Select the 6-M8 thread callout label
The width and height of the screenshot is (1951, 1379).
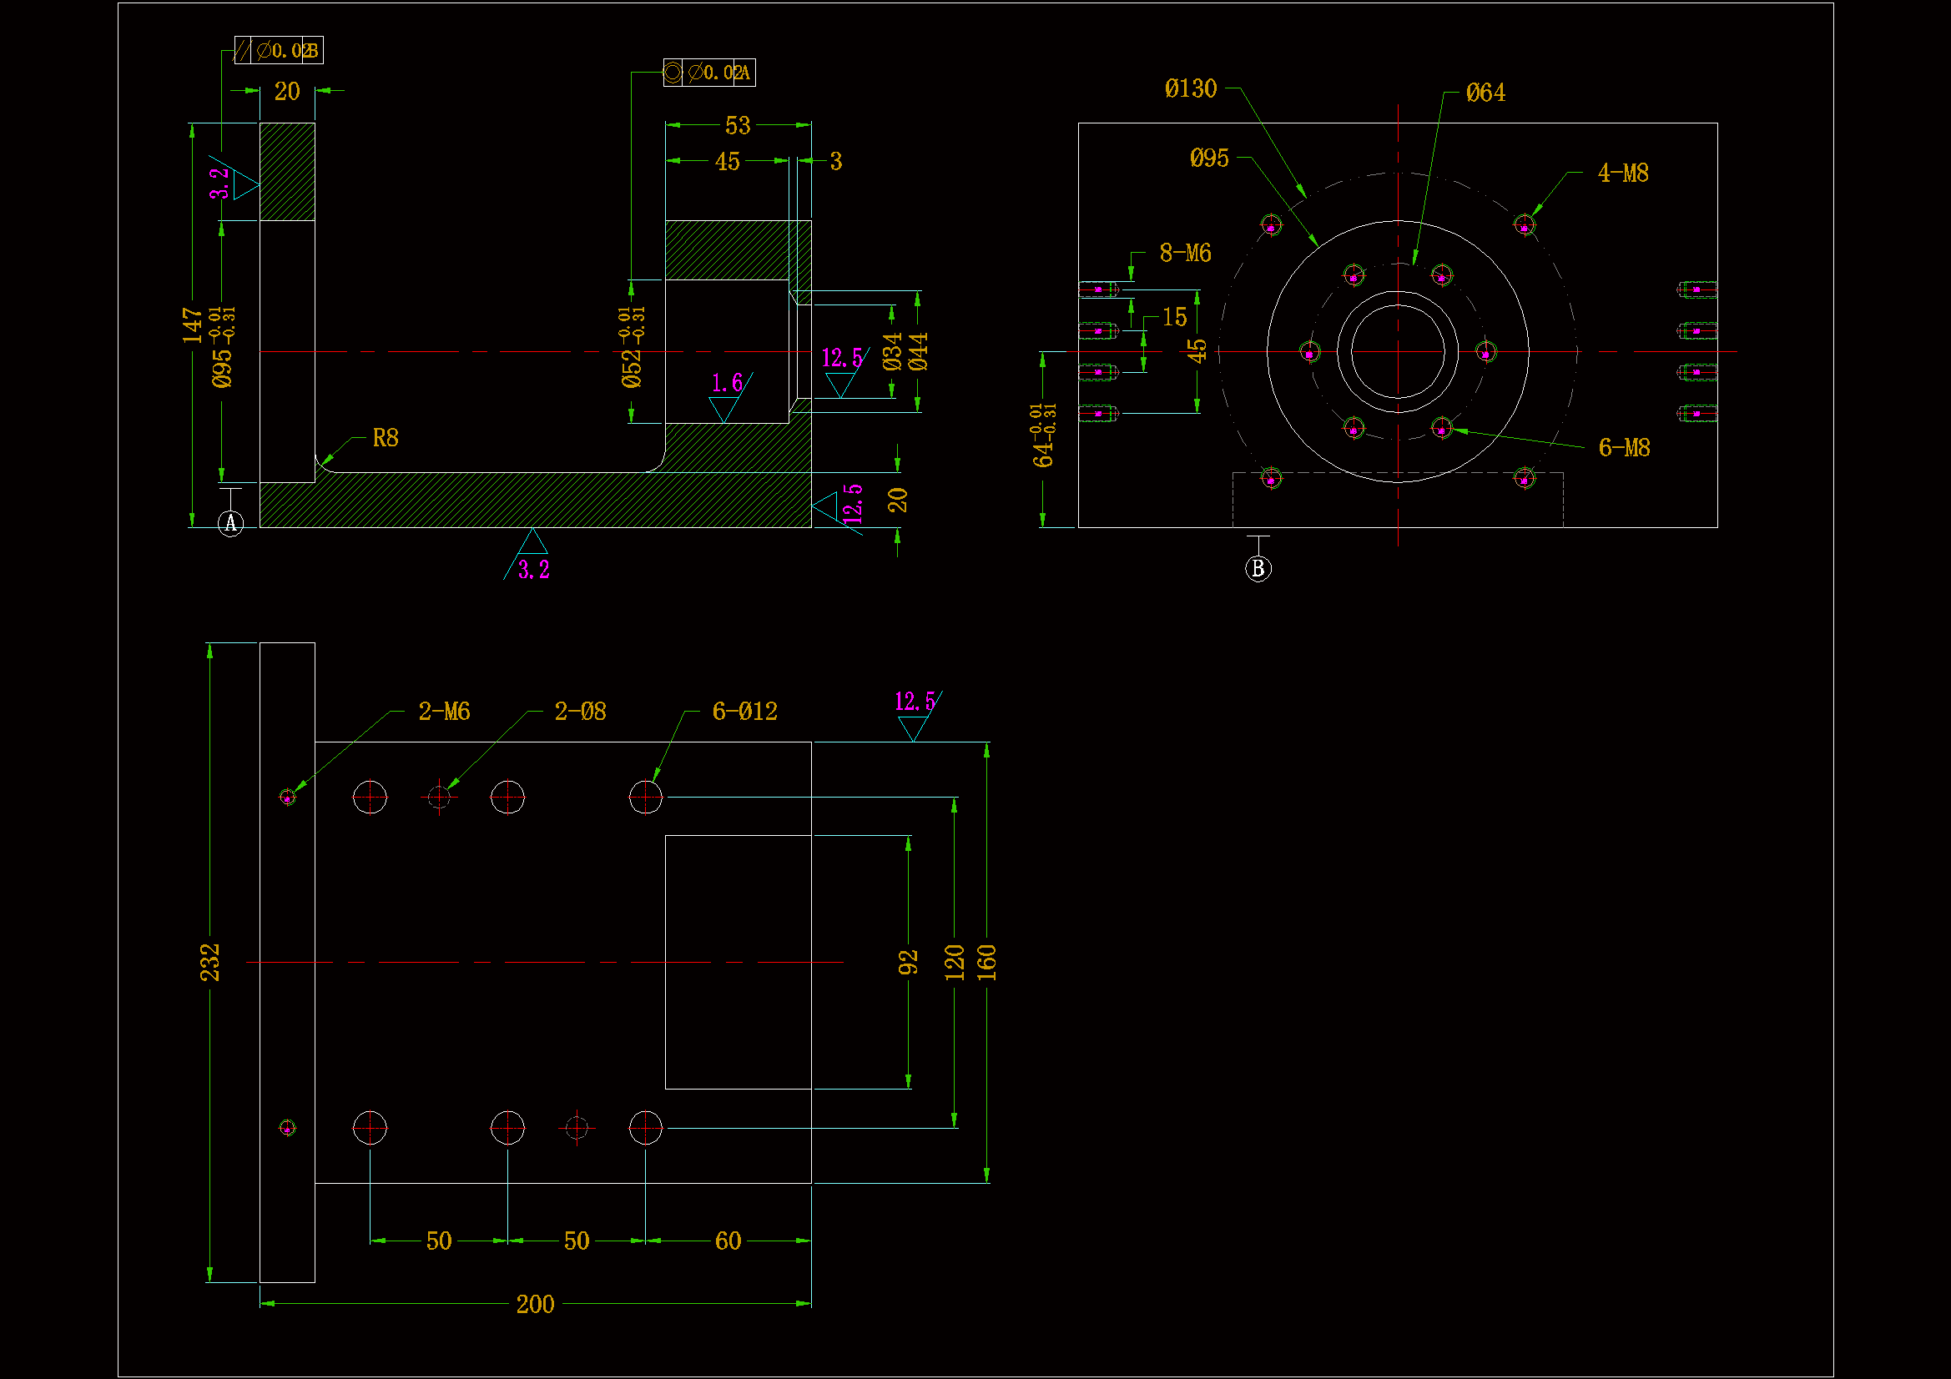click(1624, 448)
